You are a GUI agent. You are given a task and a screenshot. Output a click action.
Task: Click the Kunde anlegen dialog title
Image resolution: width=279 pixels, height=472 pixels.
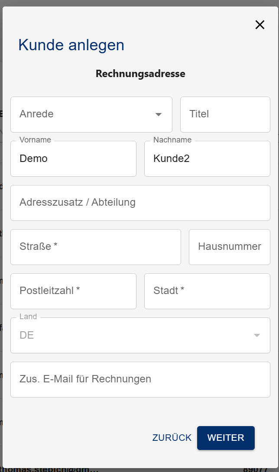(x=71, y=45)
